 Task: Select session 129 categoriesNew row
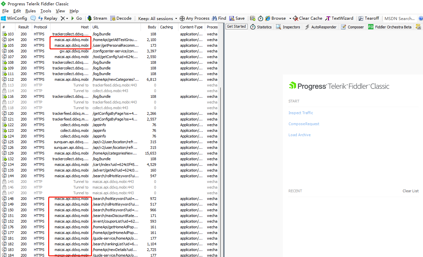click(109, 153)
